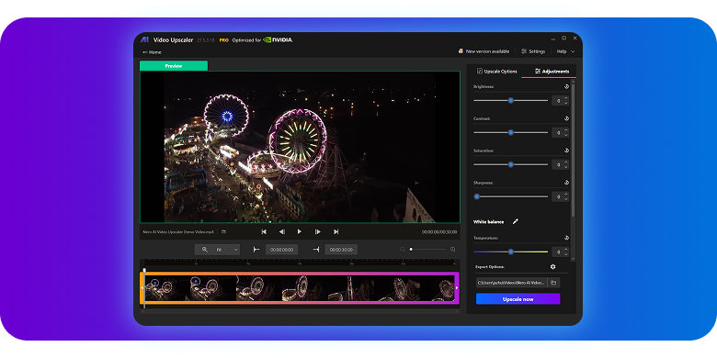The width and height of the screenshot is (717, 358).
Task: Start processing with Upscale now button
Action: (518, 299)
